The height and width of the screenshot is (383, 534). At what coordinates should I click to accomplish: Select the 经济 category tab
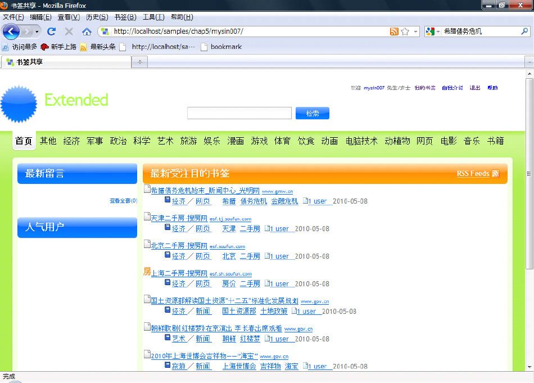tap(71, 141)
